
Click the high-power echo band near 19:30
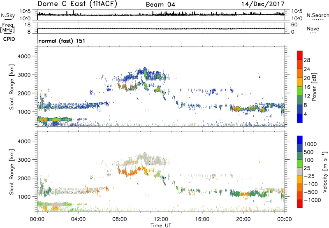(237, 109)
